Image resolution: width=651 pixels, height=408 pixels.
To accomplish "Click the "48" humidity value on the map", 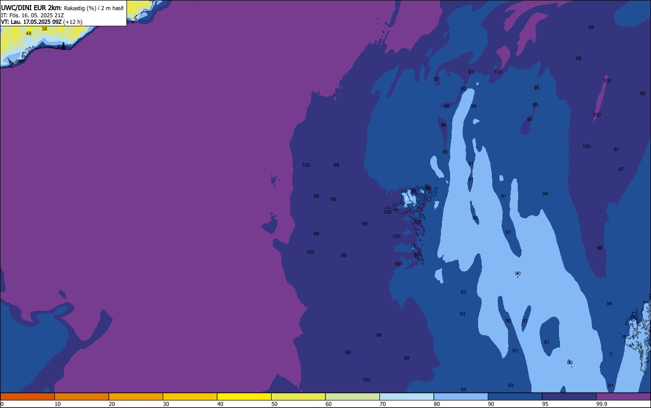I will [28, 34].
